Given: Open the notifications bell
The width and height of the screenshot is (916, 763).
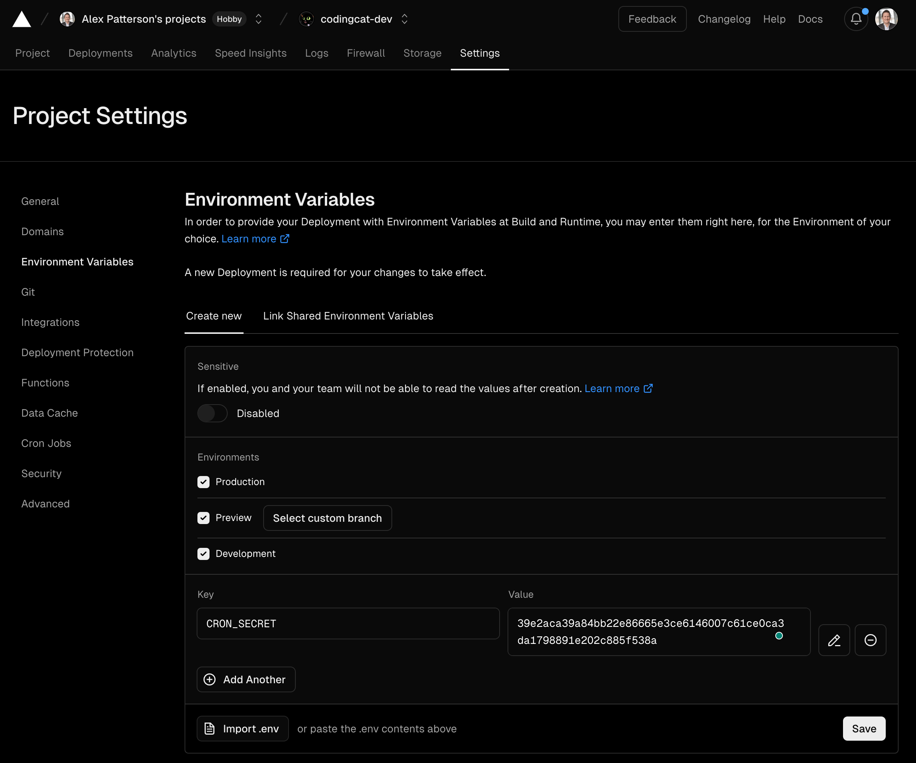Looking at the screenshot, I should point(856,19).
